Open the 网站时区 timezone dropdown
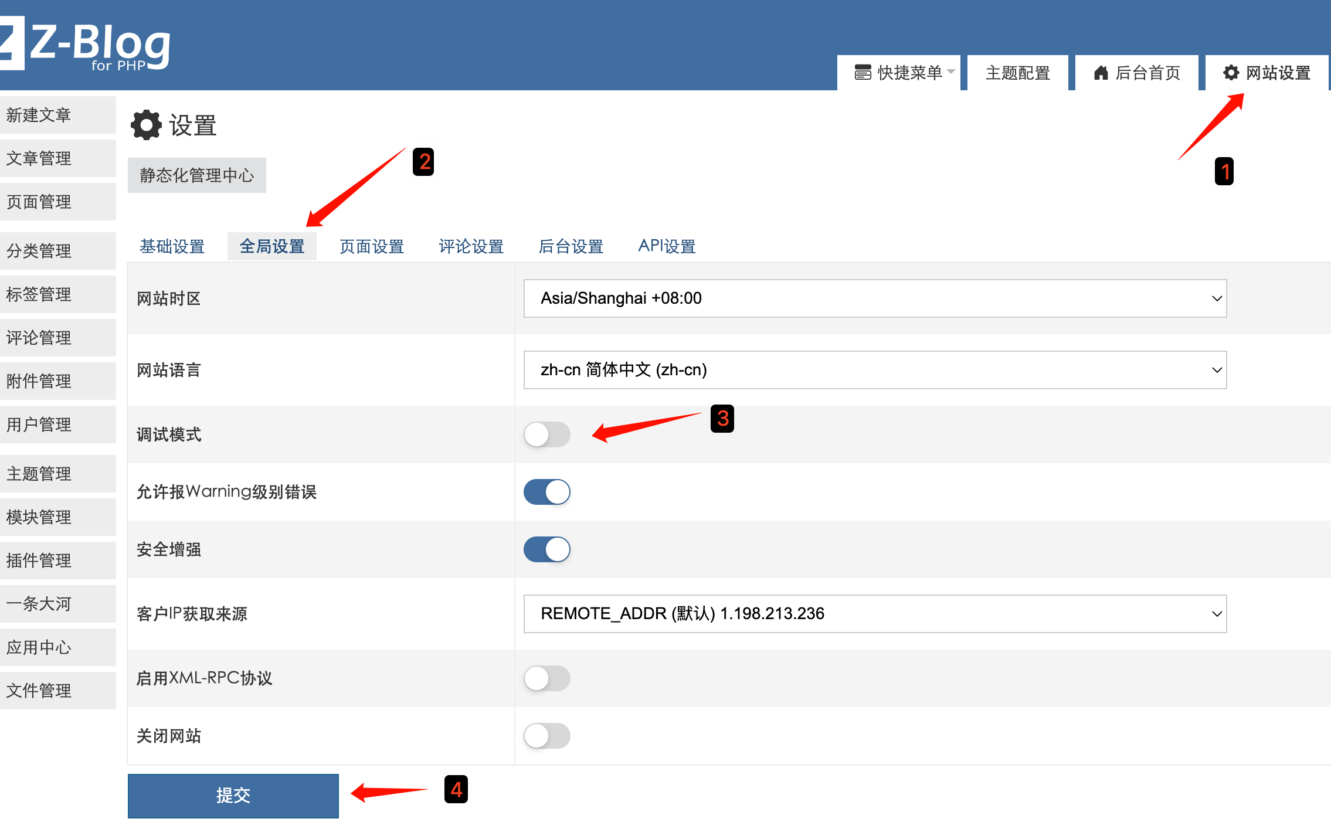Viewport: 1331px width, 822px height. 874,298
